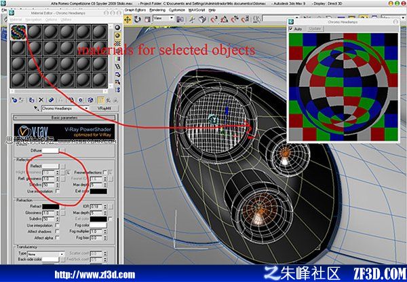Open Translucency Type dropdown

pyautogui.click(x=45, y=254)
